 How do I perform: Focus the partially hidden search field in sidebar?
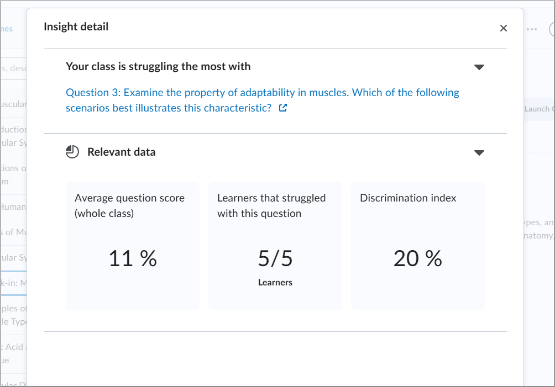(14, 68)
